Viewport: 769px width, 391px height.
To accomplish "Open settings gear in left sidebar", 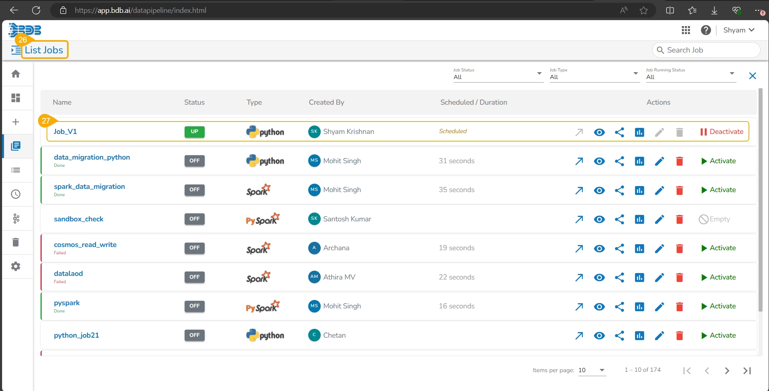I will [16, 266].
